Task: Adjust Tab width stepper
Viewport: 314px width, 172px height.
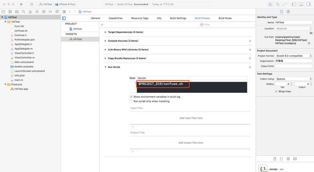Action: (291, 84)
